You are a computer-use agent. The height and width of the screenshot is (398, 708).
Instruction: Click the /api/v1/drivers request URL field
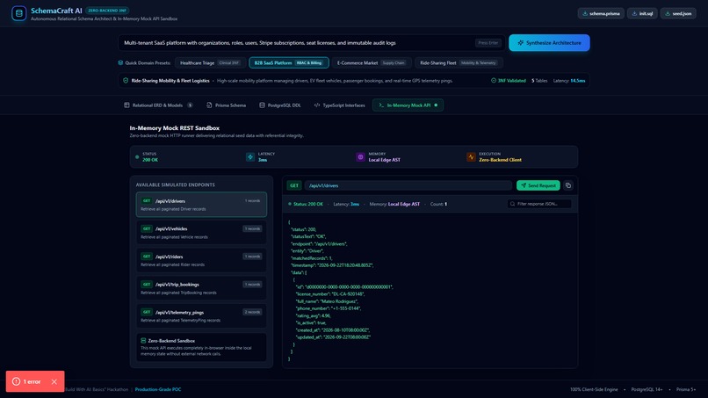pos(408,185)
